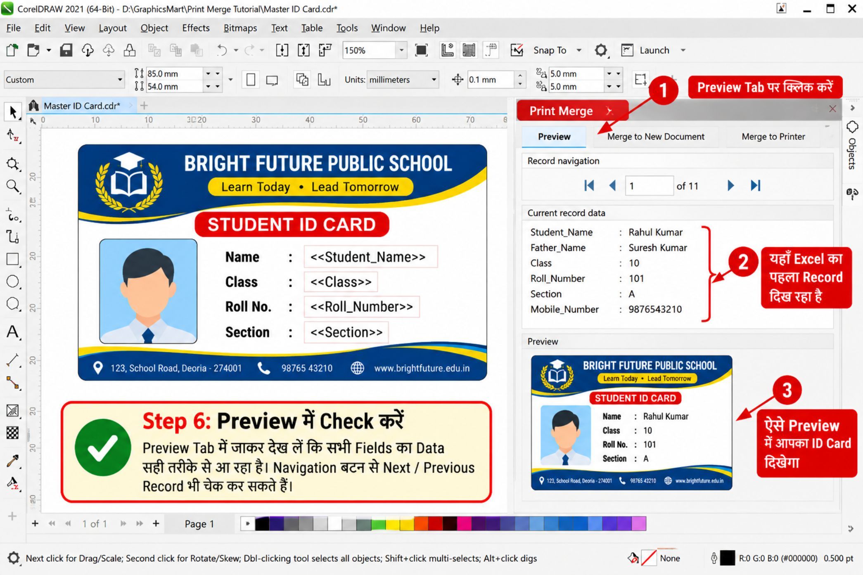Add a new document tab with plus
863x575 pixels.
[144, 106]
